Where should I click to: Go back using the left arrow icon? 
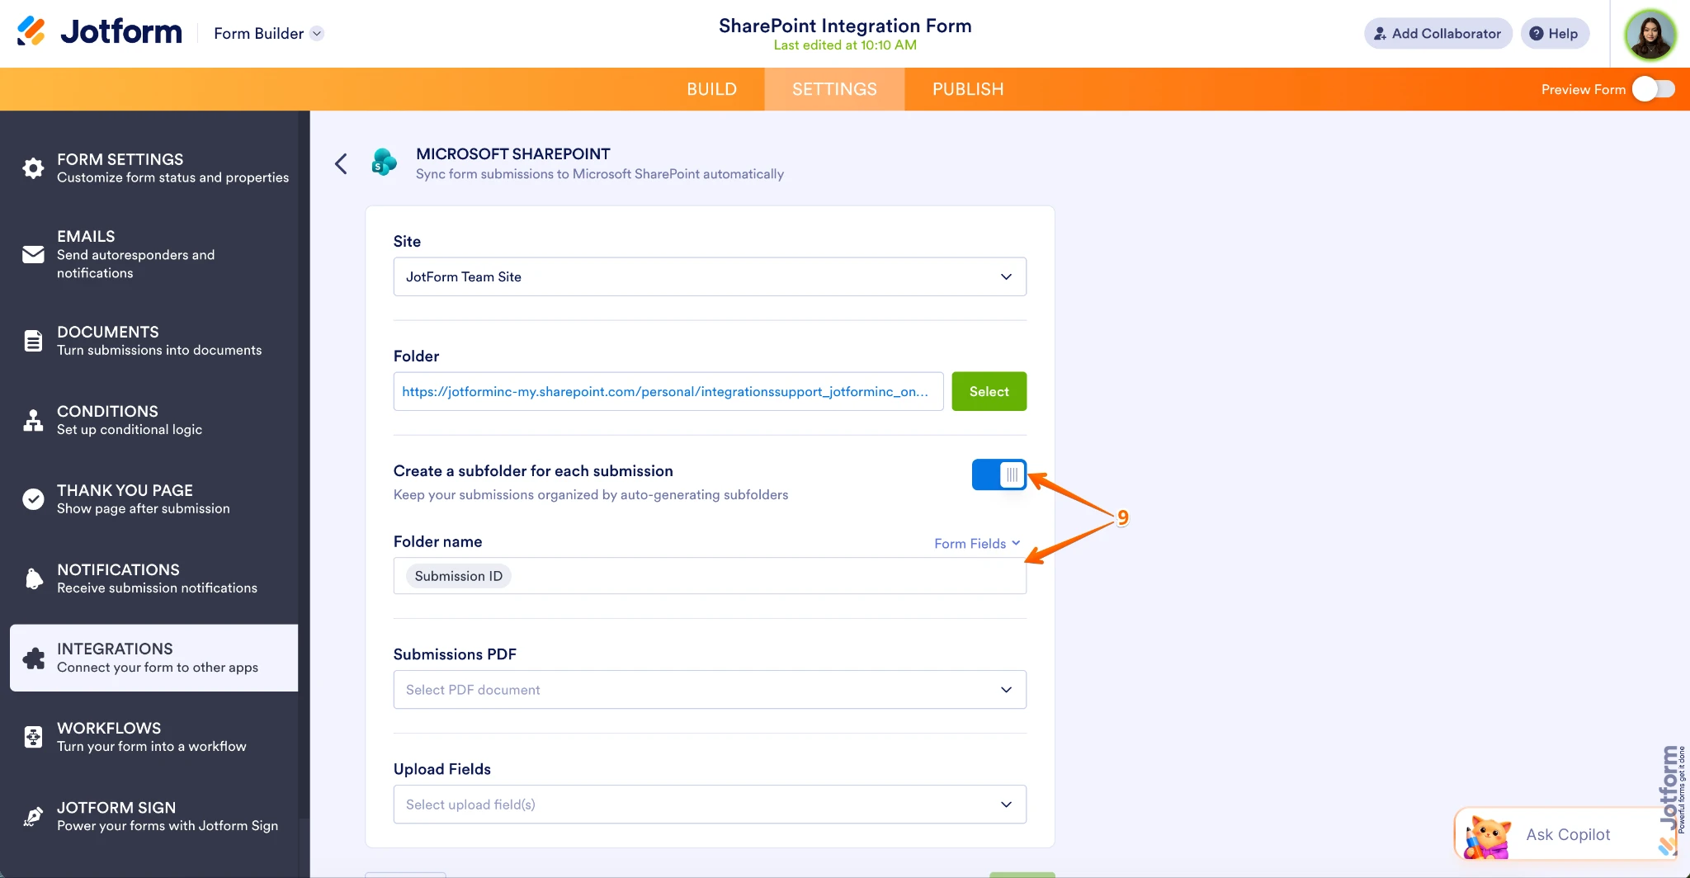[341, 163]
